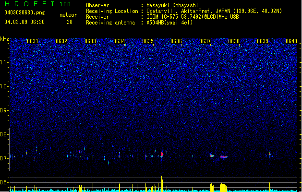The height and width of the screenshot is (192, 302).
Task: Click observer name Masayuki Kobayashi
Action: pyautogui.click(x=172, y=5)
